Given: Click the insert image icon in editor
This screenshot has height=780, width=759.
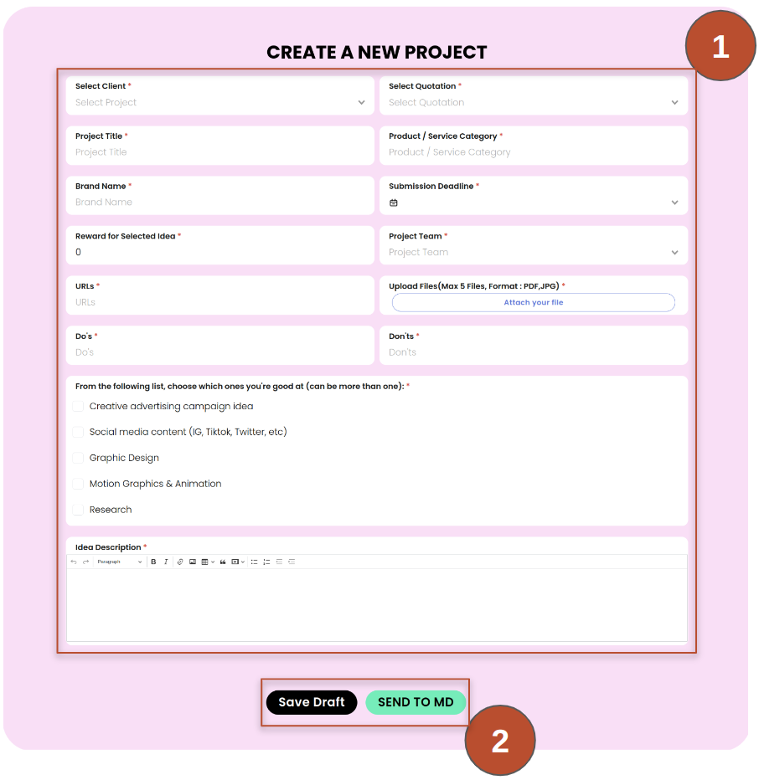Looking at the screenshot, I should (193, 562).
